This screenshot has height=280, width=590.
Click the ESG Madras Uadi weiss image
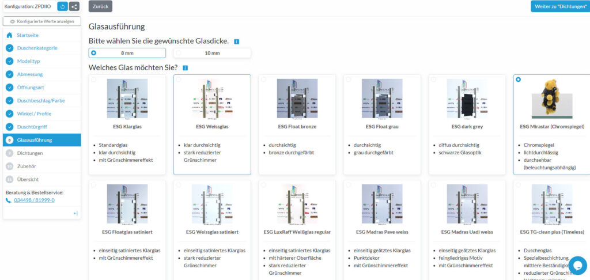(x=467, y=205)
